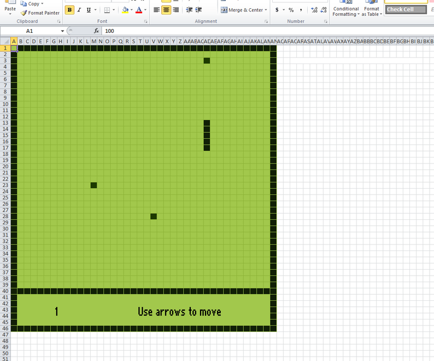Open the Font dialog launcher
This screenshot has height=361, width=434.
[145, 21]
